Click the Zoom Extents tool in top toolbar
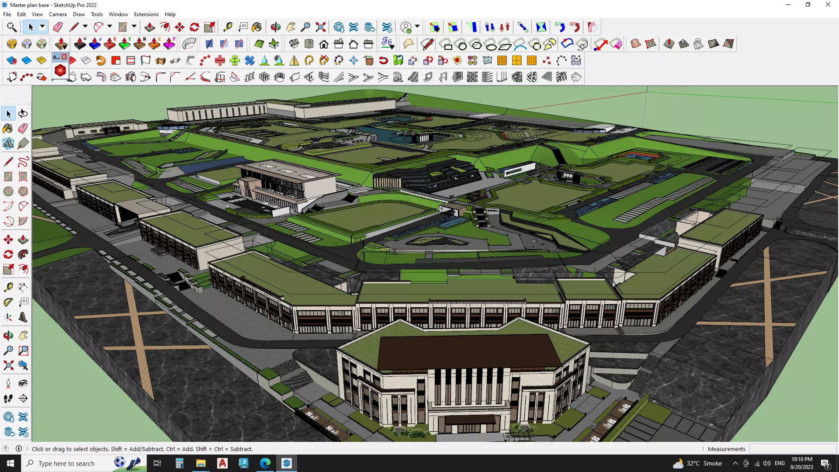This screenshot has height=472, width=839. (x=321, y=27)
